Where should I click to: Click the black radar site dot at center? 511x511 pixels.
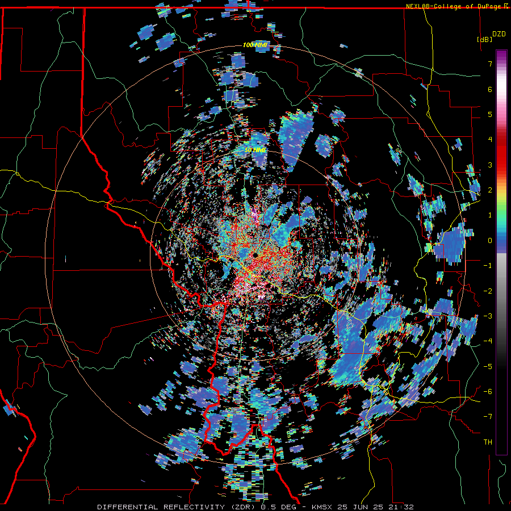[255, 255]
